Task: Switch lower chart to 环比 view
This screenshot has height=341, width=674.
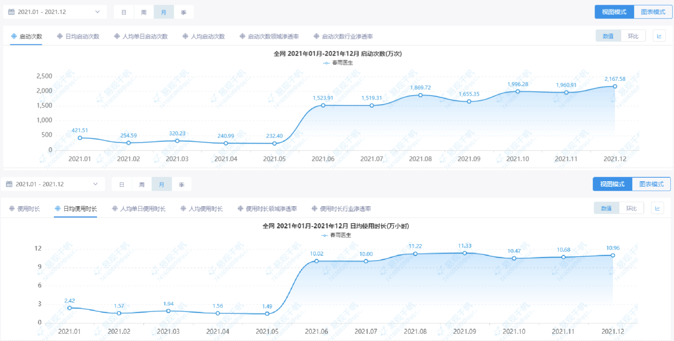Action: [x=631, y=208]
